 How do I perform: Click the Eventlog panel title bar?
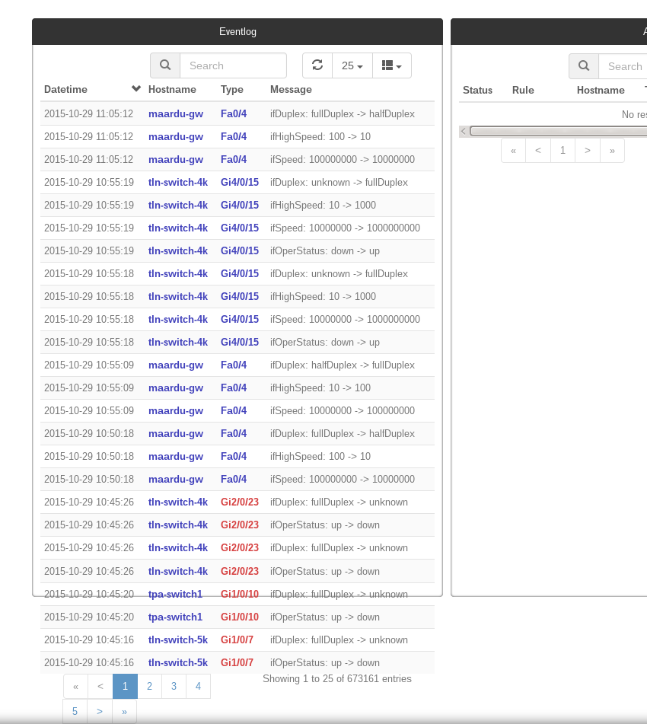tap(237, 31)
